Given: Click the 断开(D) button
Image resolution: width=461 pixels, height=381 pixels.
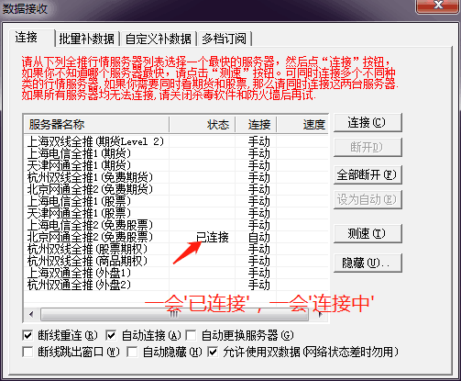Looking at the screenshot, I should click(368, 147).
